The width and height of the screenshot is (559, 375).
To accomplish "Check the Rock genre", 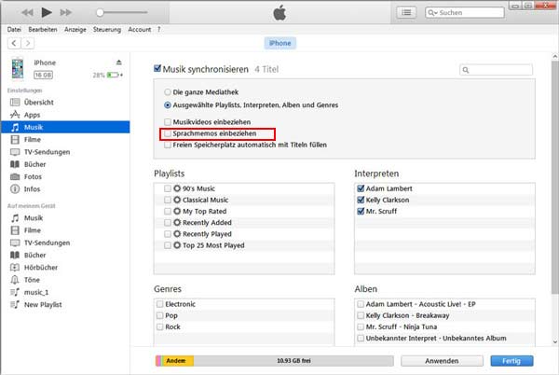I will (159, 326).
